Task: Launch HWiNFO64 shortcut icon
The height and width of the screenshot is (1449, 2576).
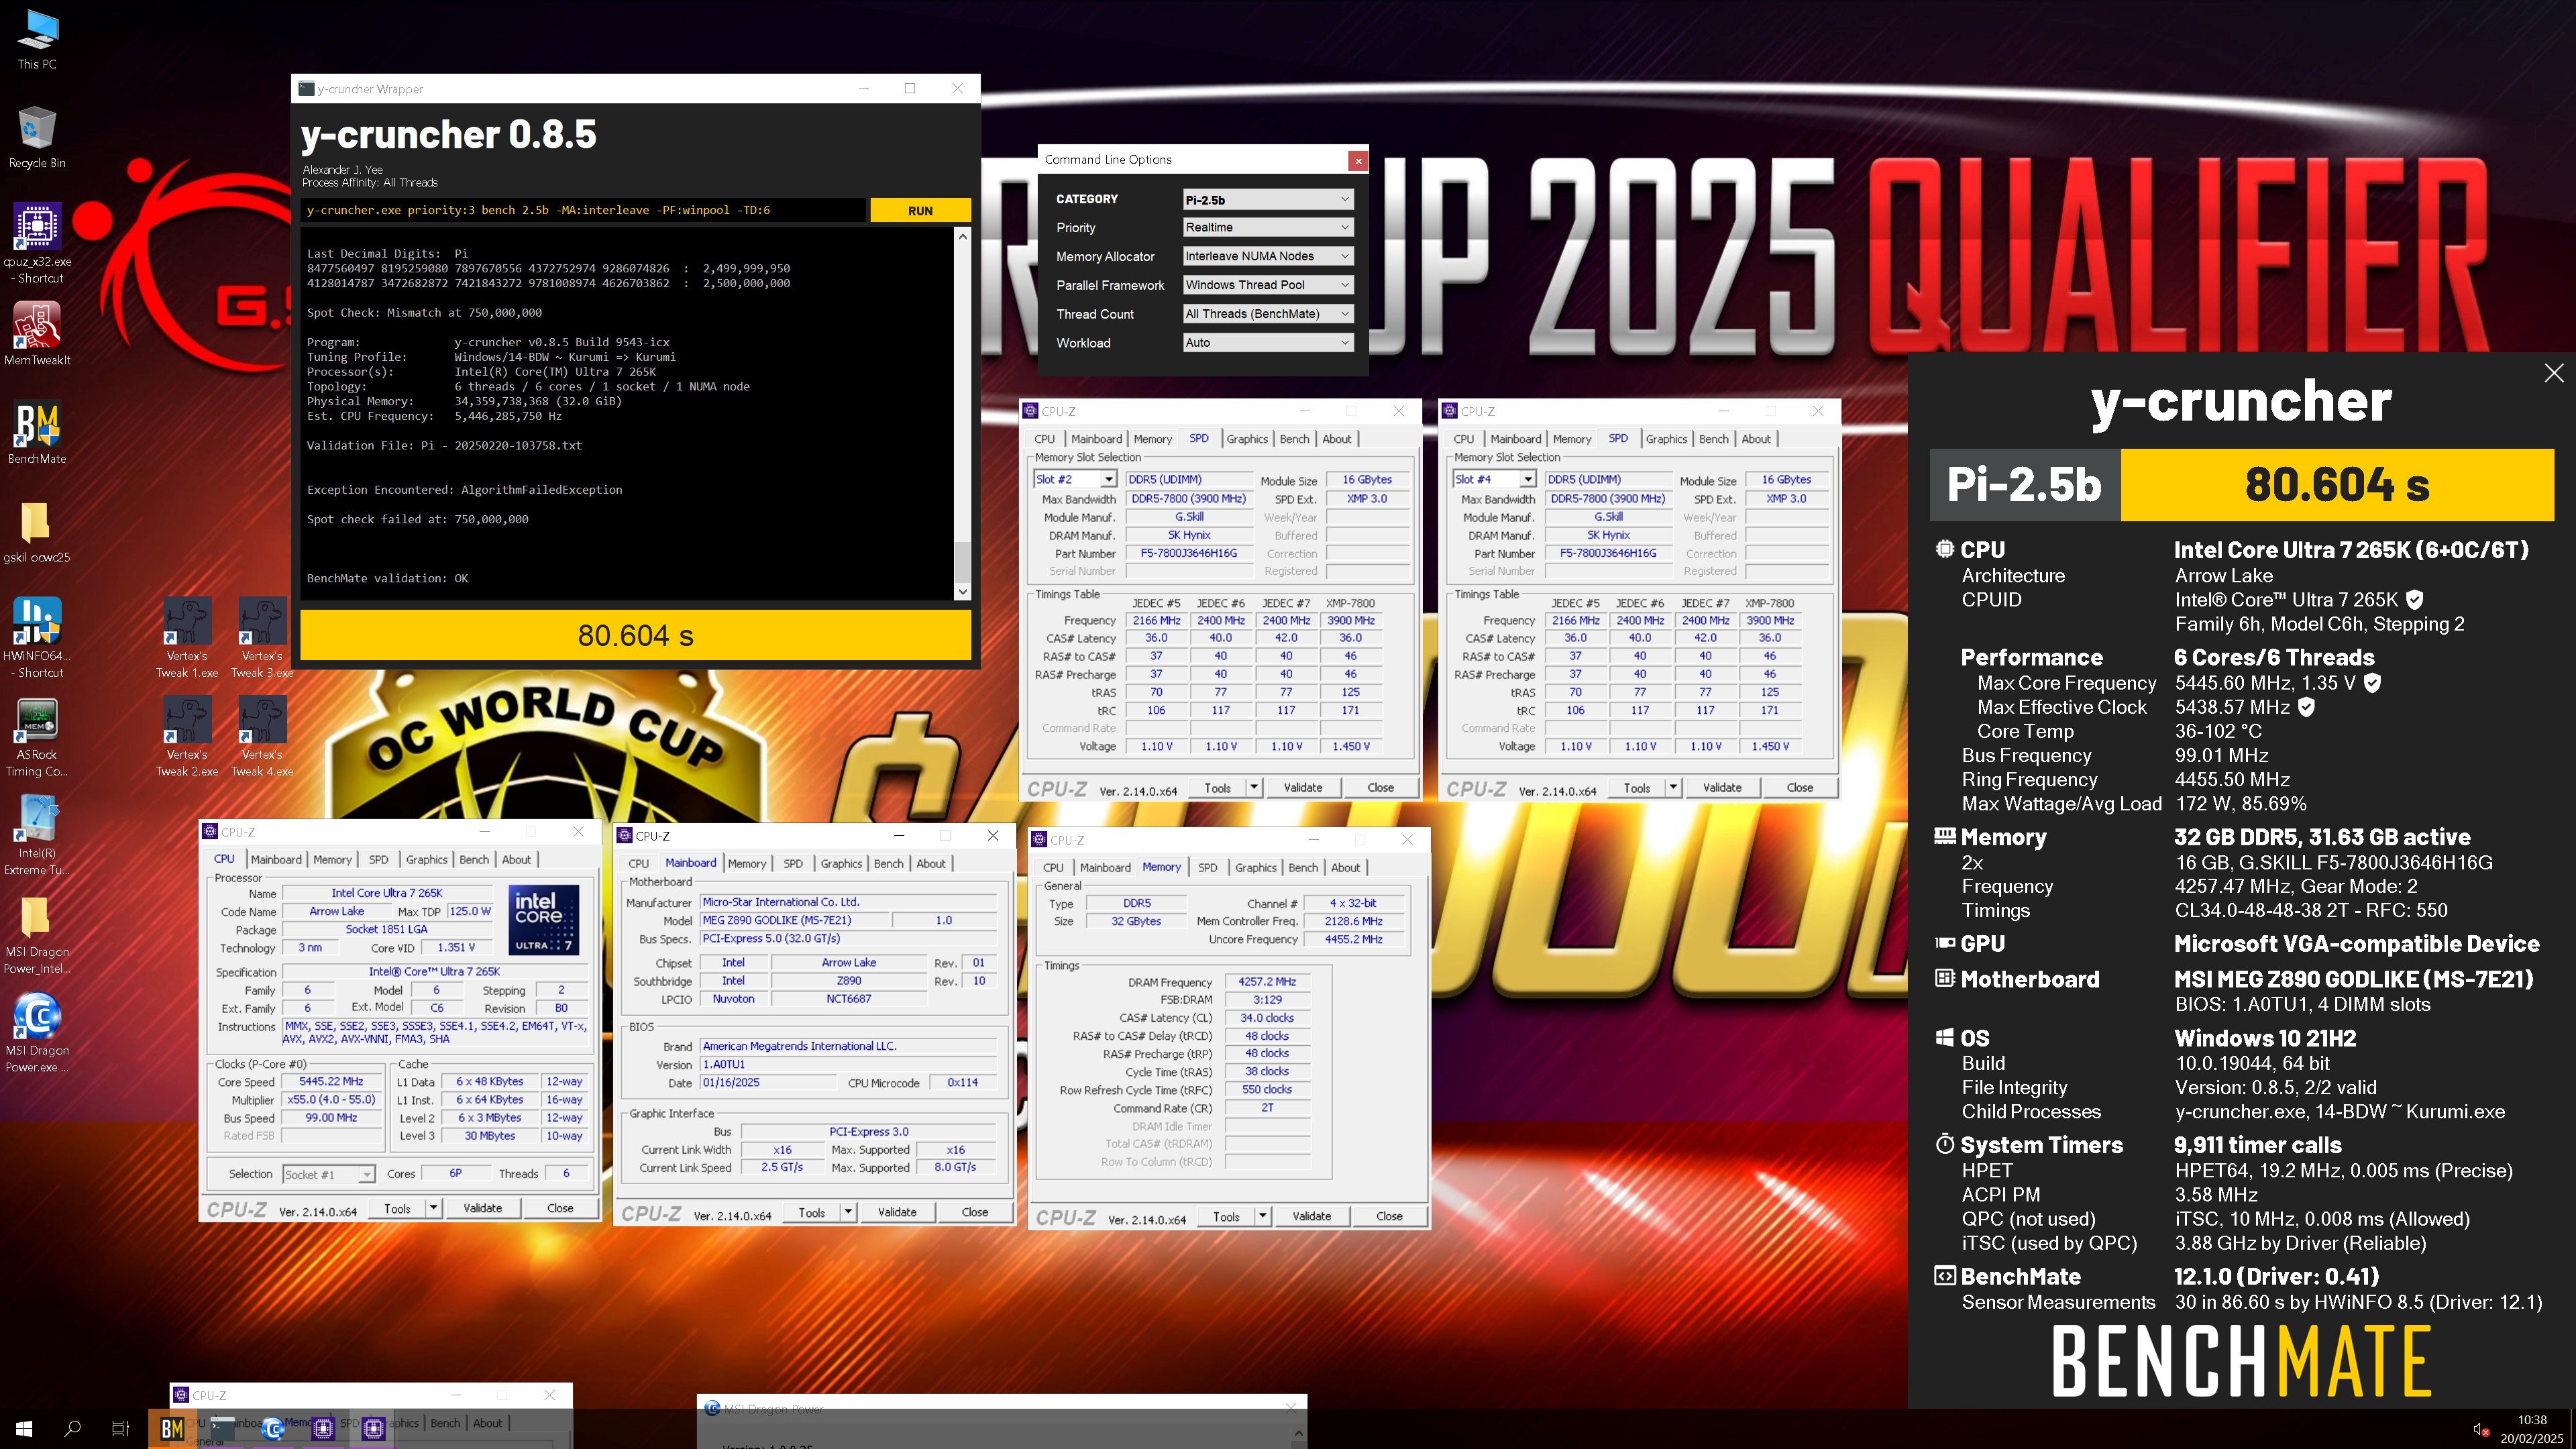Action: [x=37, y=638]
